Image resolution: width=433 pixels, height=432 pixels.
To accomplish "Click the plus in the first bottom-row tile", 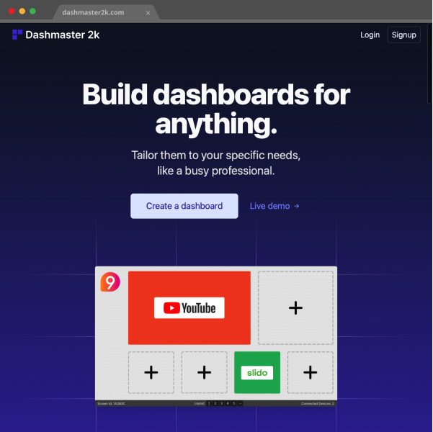I will (151, 372).
